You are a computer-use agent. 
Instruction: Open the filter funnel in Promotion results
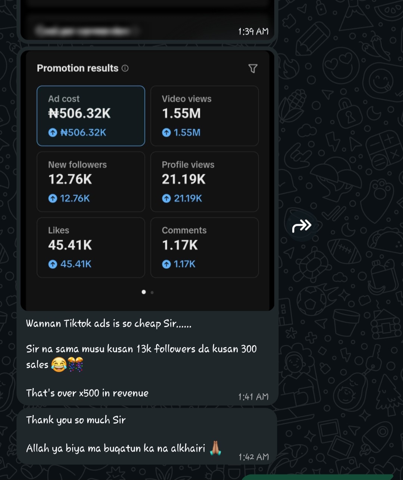point(253,68)
